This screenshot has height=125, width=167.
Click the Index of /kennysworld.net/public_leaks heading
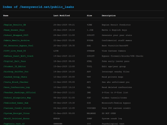38,7
